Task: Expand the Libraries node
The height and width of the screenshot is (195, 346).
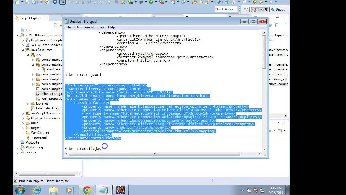Action: click(28, 103)
